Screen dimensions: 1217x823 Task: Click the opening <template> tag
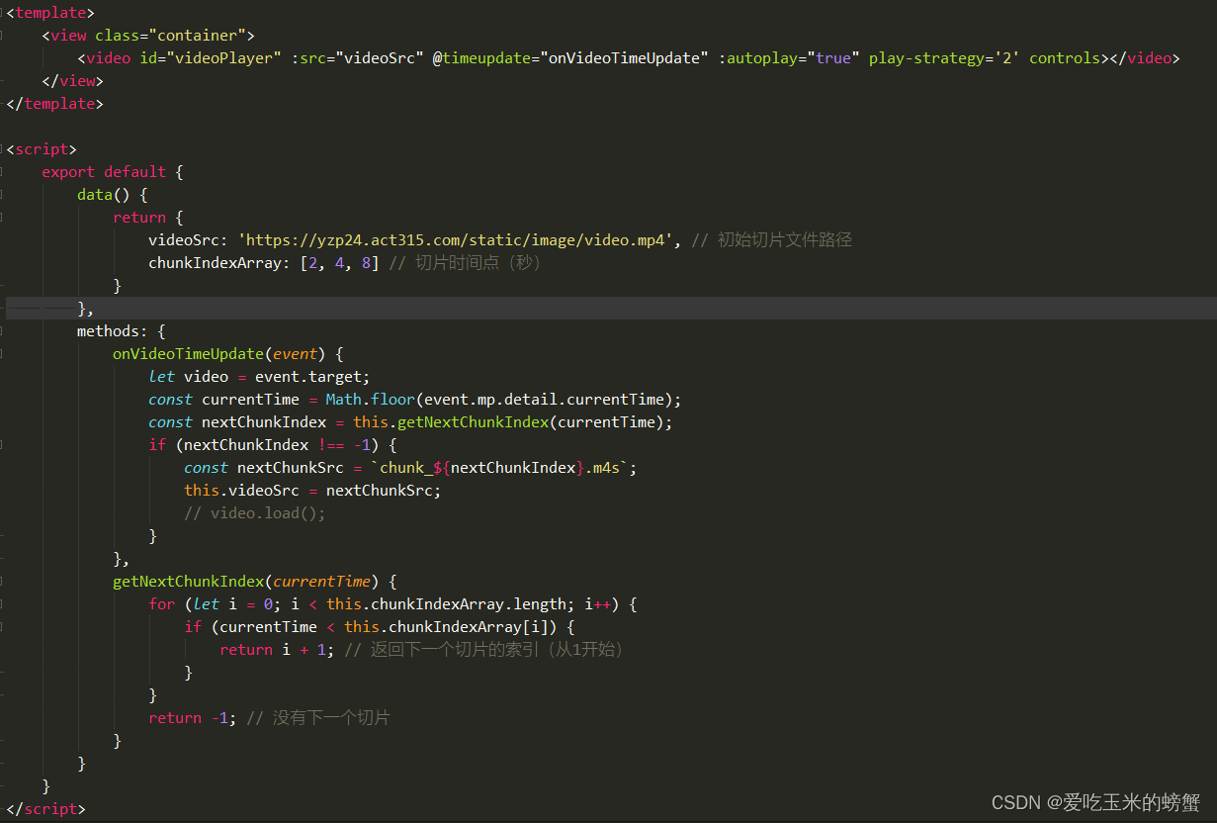pyautogui.click(x=50, y=13)
